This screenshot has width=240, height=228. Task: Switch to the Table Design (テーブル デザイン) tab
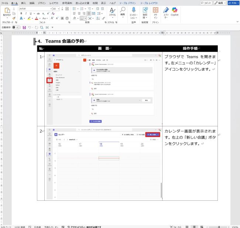128,3
